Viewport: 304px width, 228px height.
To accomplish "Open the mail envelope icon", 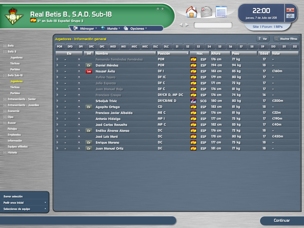I will (x=206, y=12).
